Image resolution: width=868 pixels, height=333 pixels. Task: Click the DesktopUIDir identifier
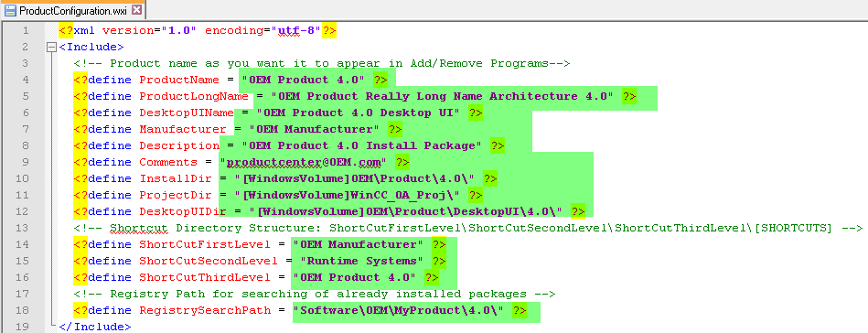click(x=183, y=211)
